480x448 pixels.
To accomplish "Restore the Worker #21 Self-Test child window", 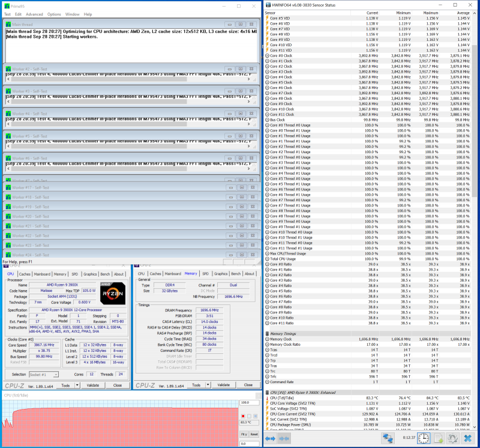I will coord(242,226).
